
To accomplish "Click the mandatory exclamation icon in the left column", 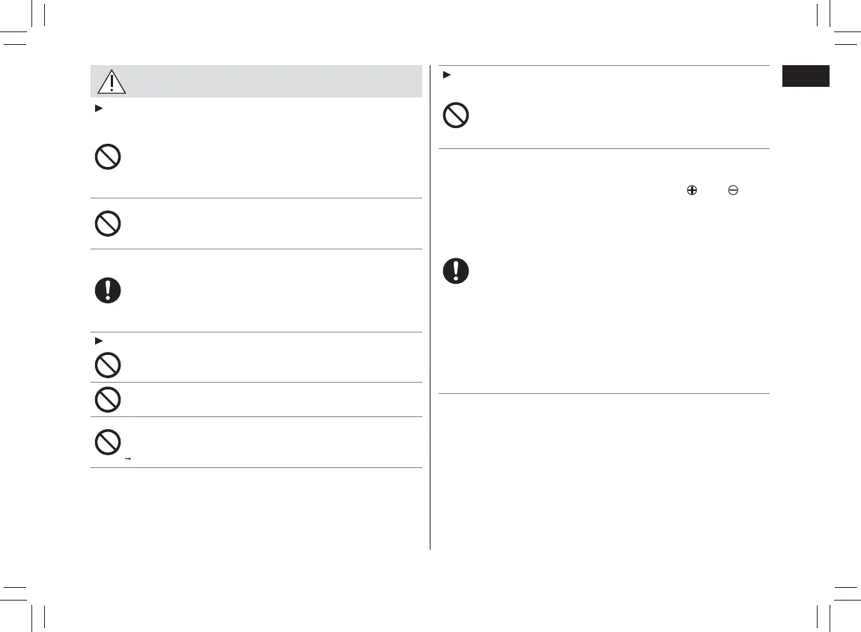I will [x=108, y=291].
